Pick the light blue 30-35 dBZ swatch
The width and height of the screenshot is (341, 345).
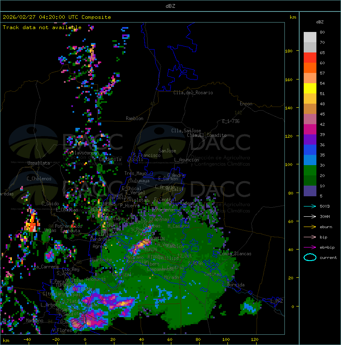point(310,160)
